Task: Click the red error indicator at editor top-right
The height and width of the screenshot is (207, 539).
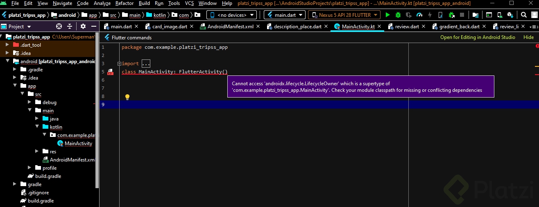Action: click(x=537, y=46)
